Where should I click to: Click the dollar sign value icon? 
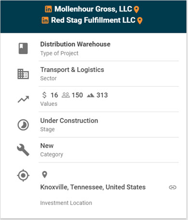pos(44,95)
